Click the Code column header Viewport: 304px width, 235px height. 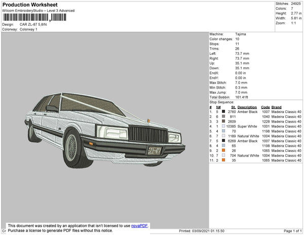point(265,107)
